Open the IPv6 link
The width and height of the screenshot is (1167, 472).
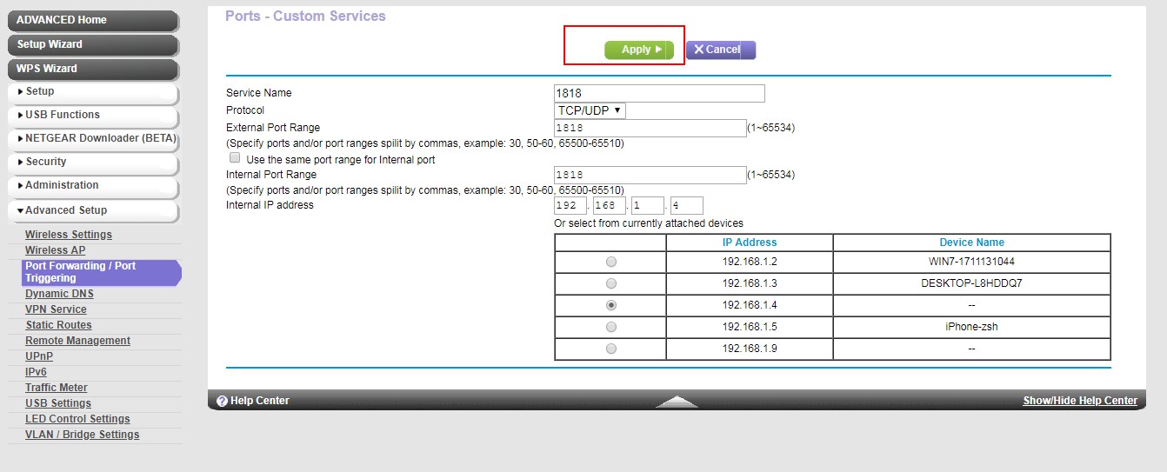[x=36, y=372]
